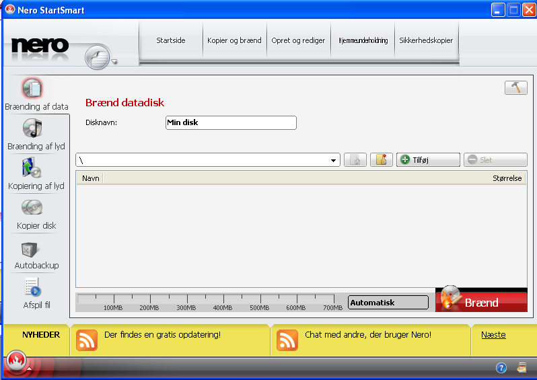Screen dimensions: 537x380
Task: Start burning with the Brænd button
Action: (x=481, y=300)
